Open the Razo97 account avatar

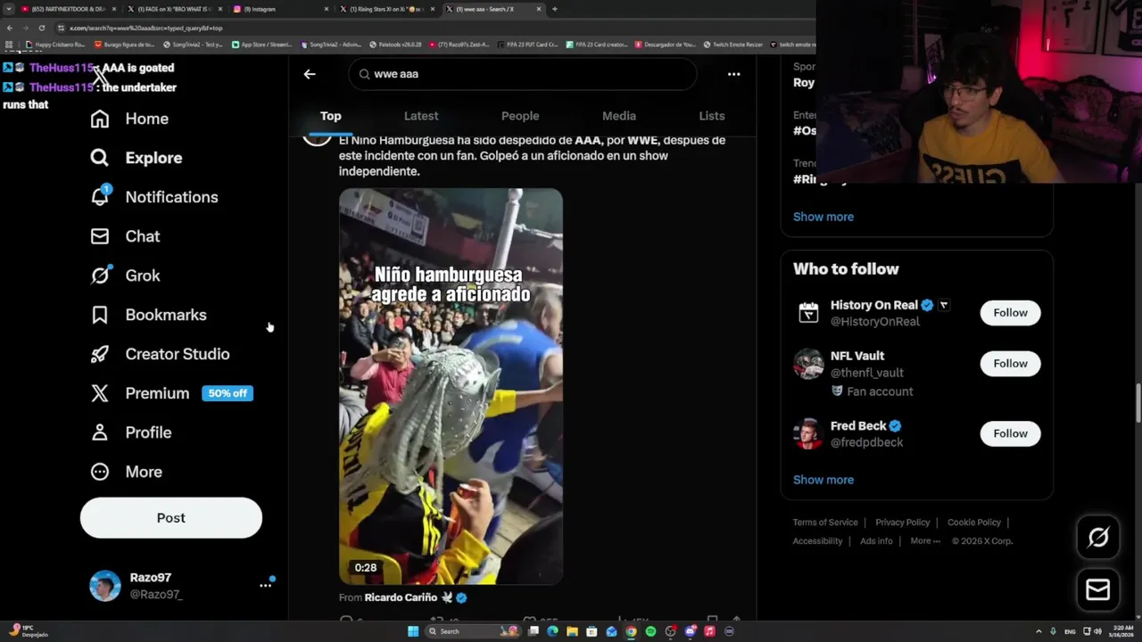tap(105, 586)
